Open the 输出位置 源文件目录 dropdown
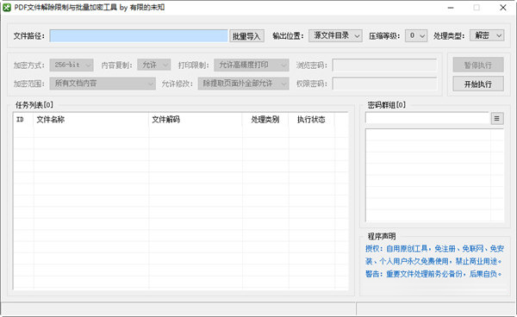Image resolution: width=517 pixels, height=317 pixels. coord(335,35)
